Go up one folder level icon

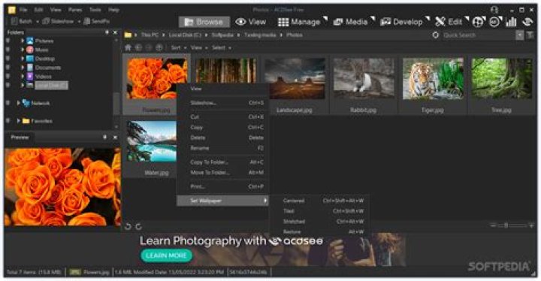pyautogui.click(x=159, y=47)
